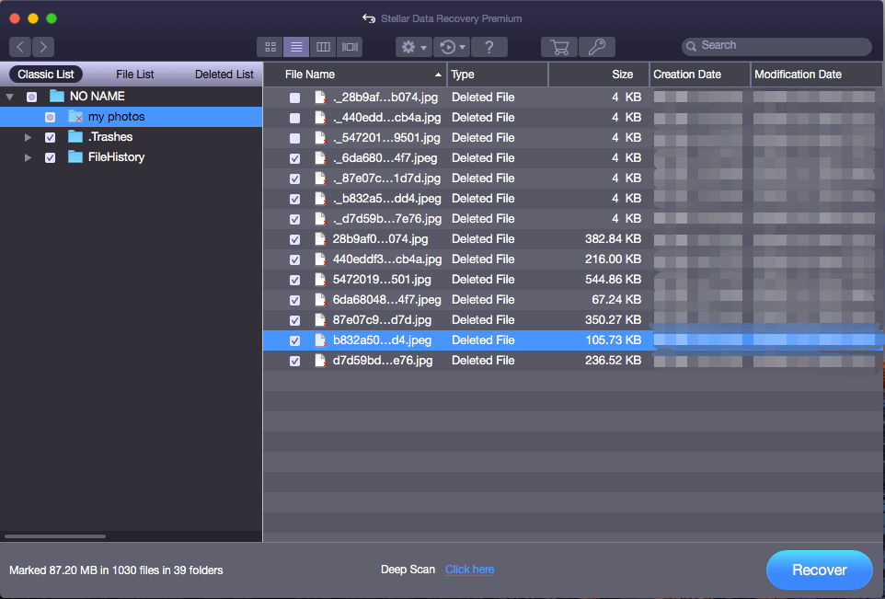Open the resume recovery history dropdown
Viewport: 885px width, 599px height.
452,47
